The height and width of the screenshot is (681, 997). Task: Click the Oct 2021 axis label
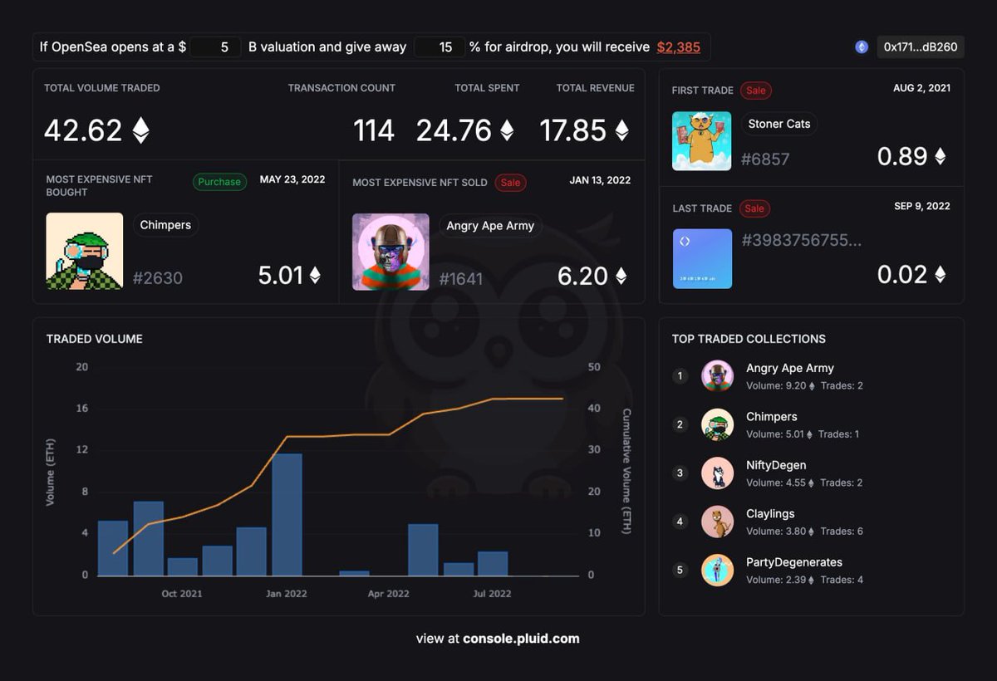(182, 594)
